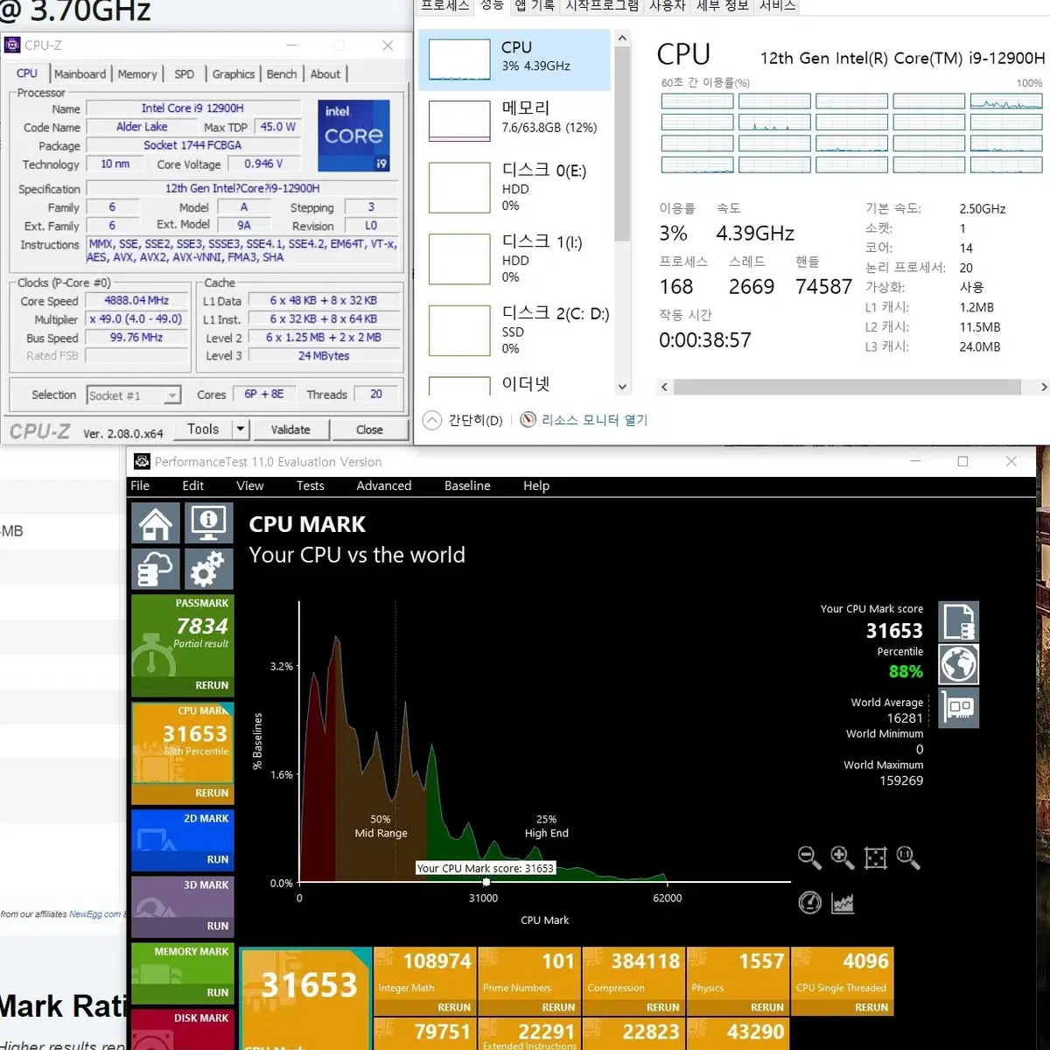This screenshot has height=1050, width=1050.
Task: Select the CPU item in Task Manager sidebar
Action: tap(514, 59)
